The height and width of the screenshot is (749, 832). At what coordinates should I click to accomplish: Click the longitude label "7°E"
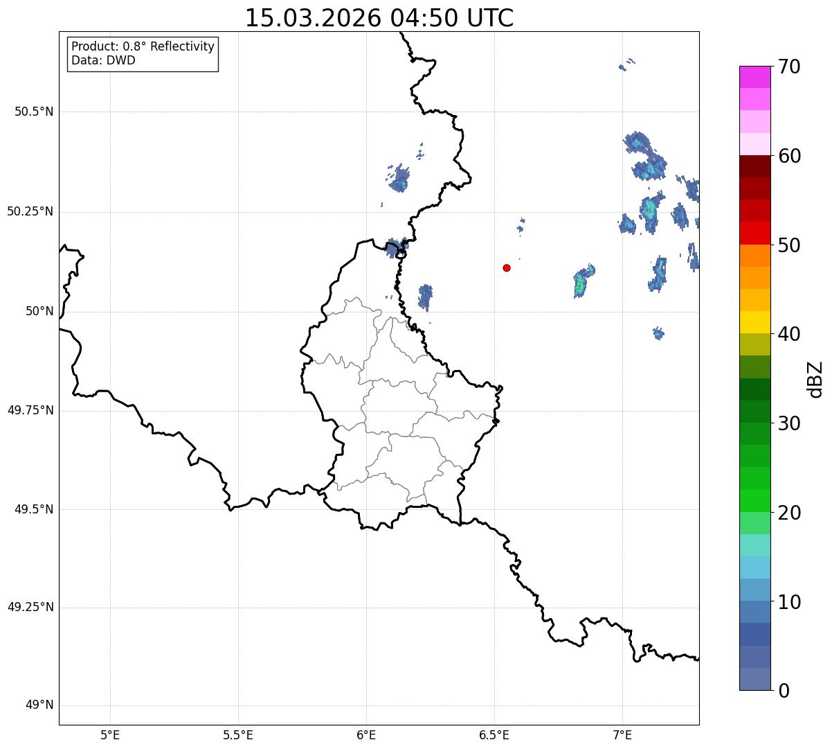click(x=622, y=734)
